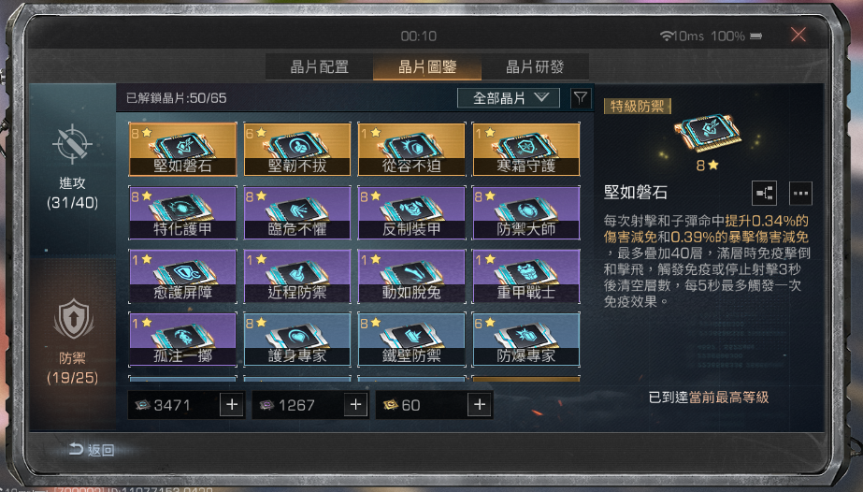
Task: Add more gold chip currency (60)
Action: (480, 405)
